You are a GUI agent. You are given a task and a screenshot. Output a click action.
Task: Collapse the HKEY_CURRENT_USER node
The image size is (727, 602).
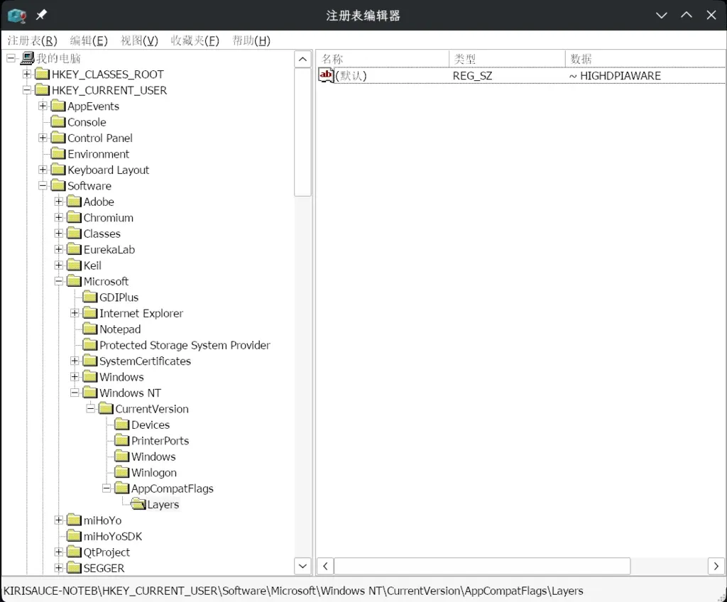(27, 90)
